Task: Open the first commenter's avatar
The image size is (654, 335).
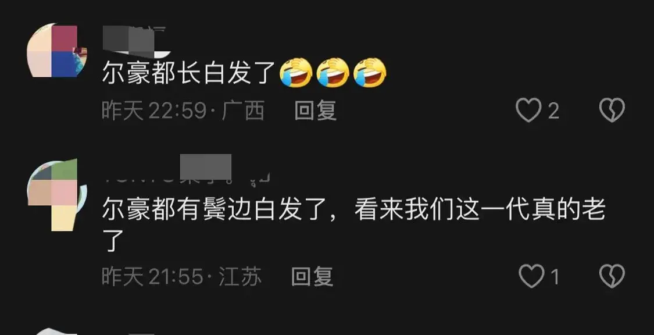Action: coord(57,51)
